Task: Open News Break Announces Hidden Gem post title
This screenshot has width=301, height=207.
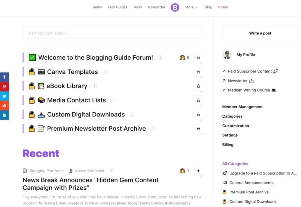Action: [91, 184]
